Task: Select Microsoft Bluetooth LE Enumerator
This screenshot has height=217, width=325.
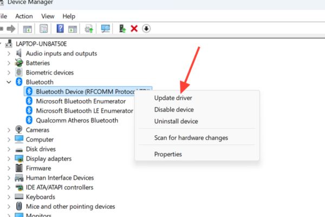Action: [x=84, y=111]
